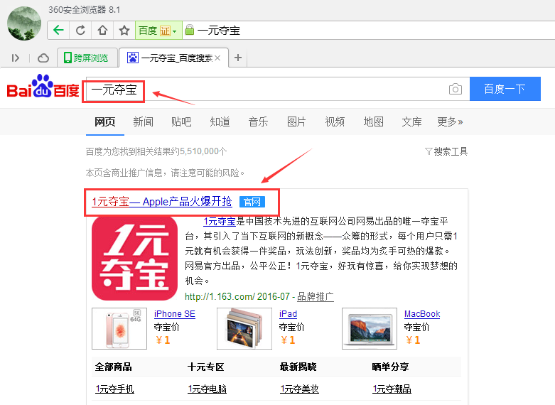
Task: Expand the 更多» categories menu
Action: (450, 121)
